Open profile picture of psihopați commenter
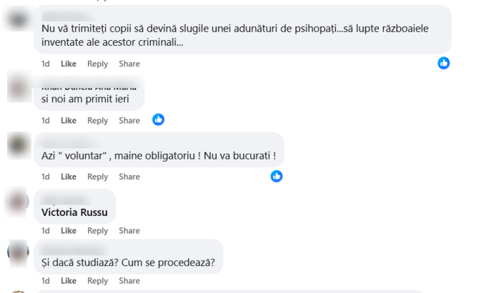479x293 pixels. click(x=17, y=19)
